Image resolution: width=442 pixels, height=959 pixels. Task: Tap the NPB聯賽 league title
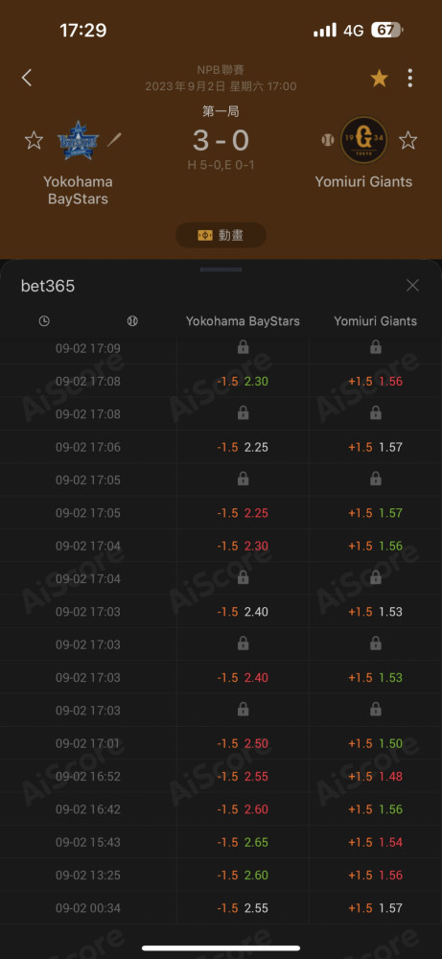click(x=221, y=70)
